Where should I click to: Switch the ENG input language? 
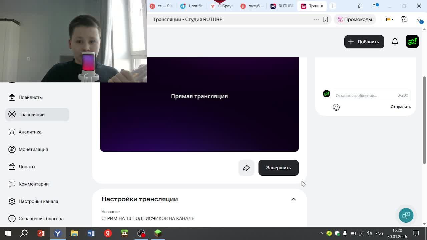379,233
